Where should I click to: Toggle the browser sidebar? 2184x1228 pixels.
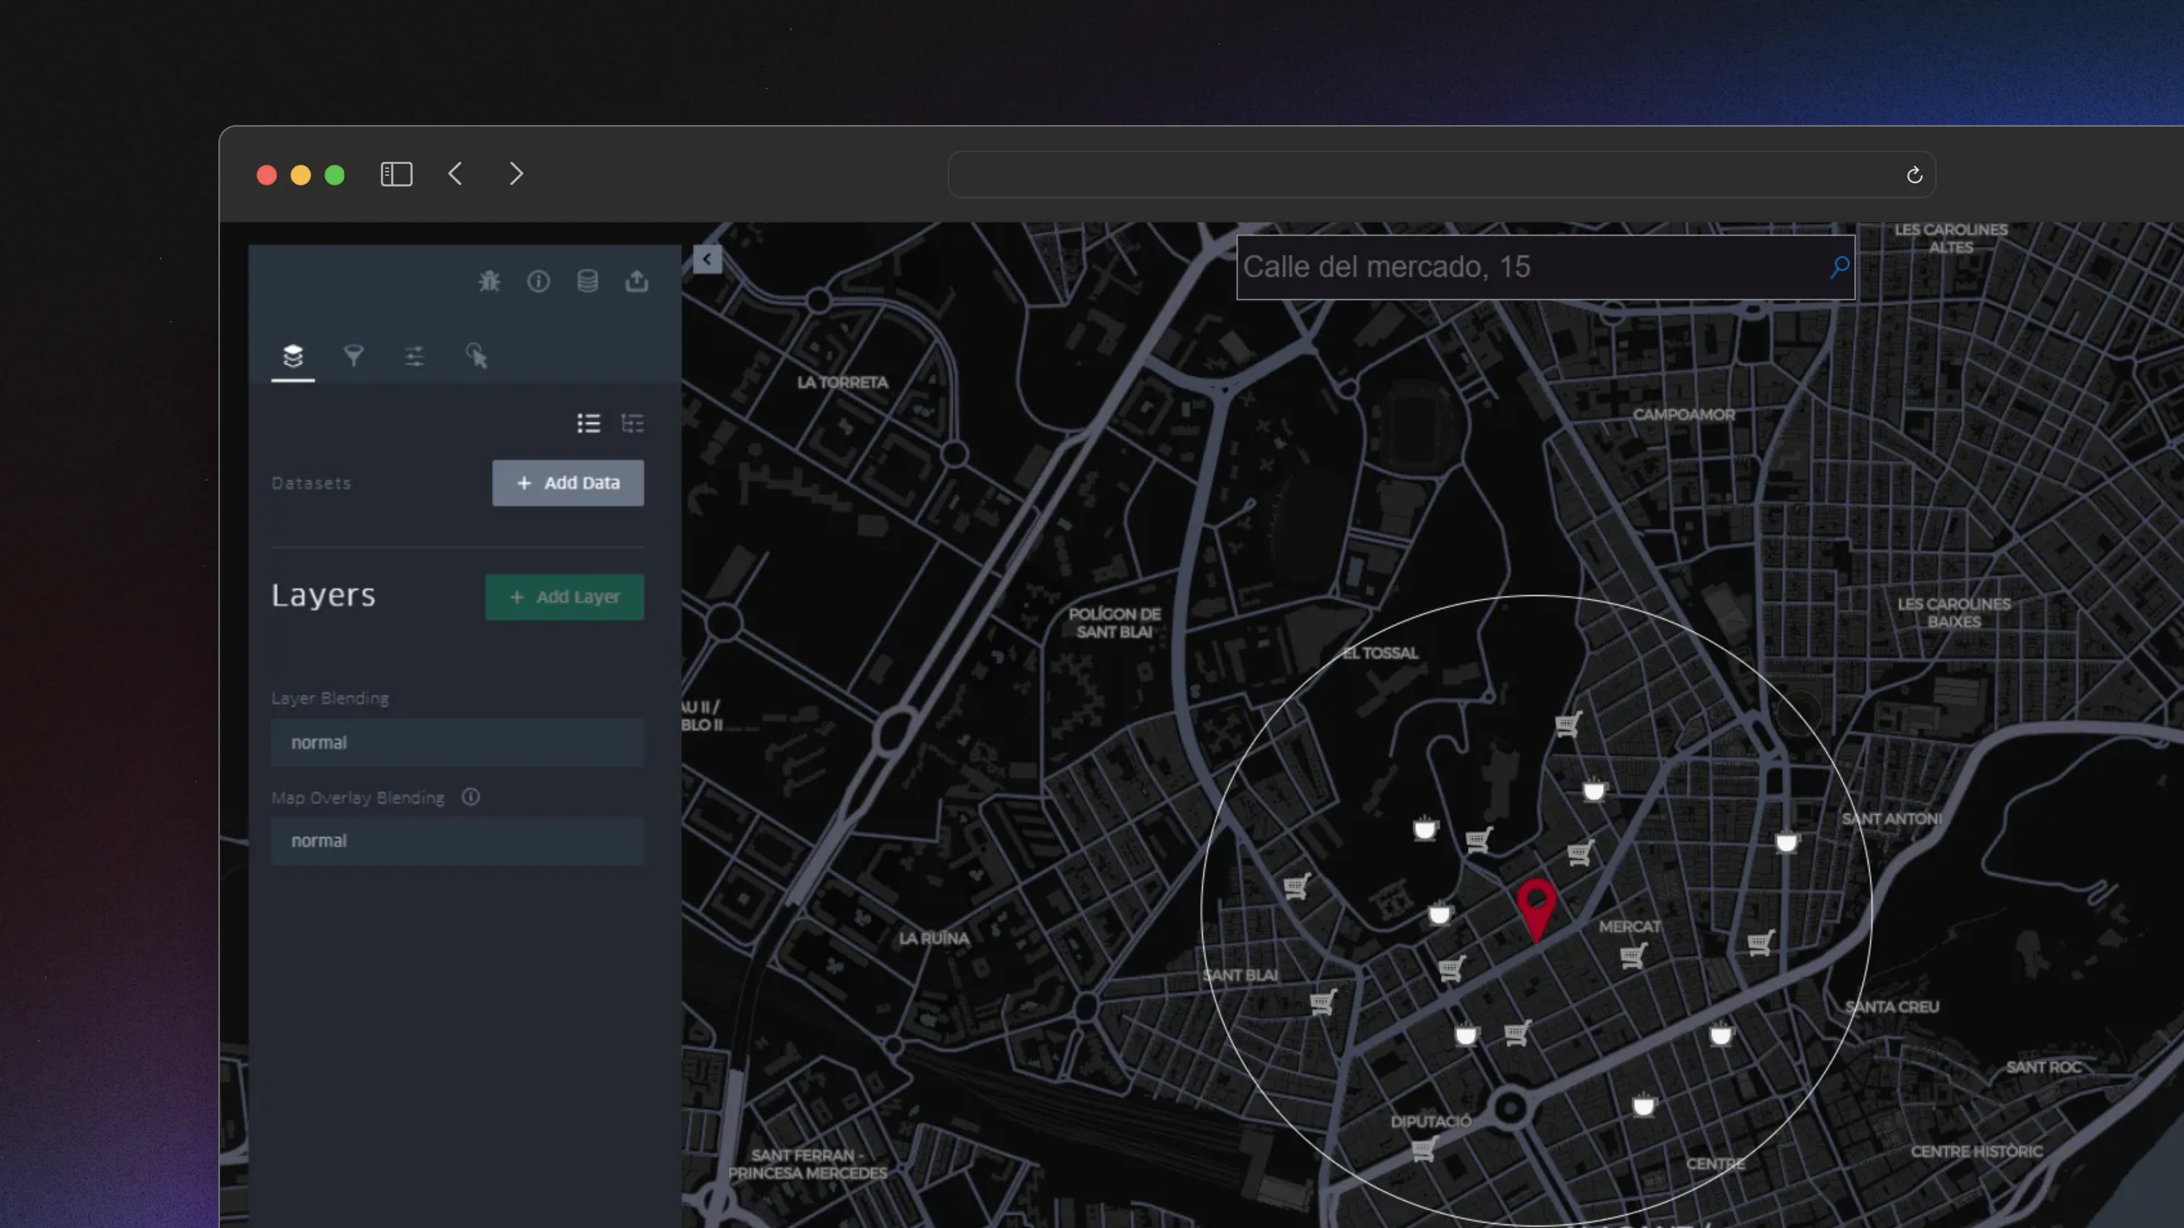396,175
